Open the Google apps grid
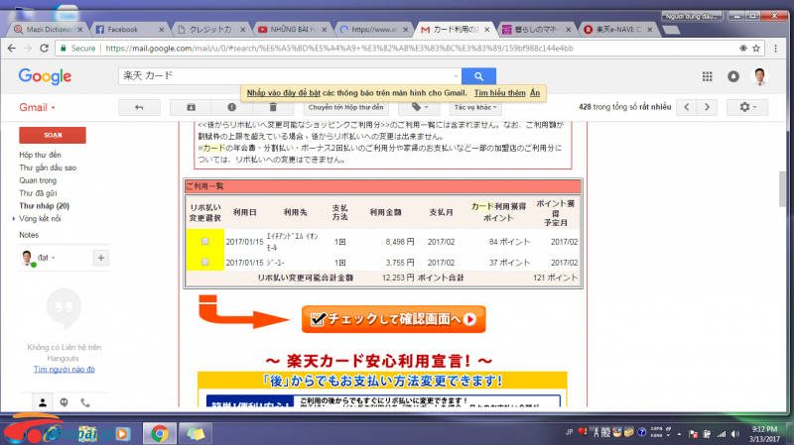The image size is (794, 445). tap(707, 76)
